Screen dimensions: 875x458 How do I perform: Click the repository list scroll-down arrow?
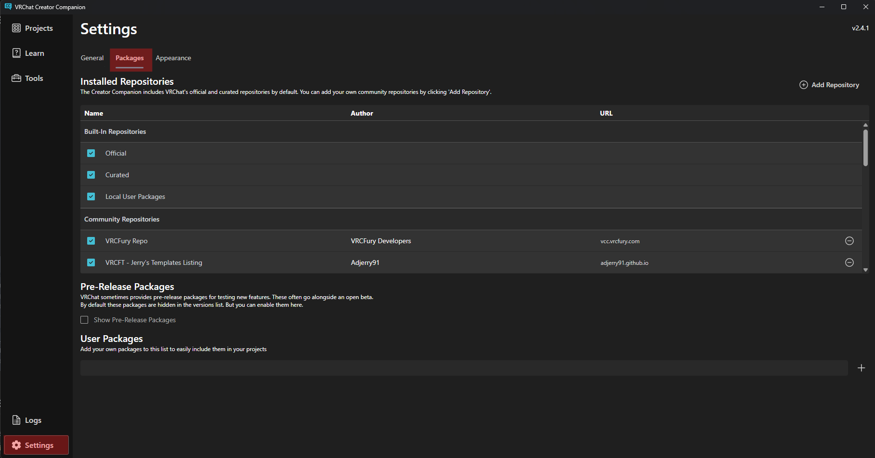[x=865, y=270]
